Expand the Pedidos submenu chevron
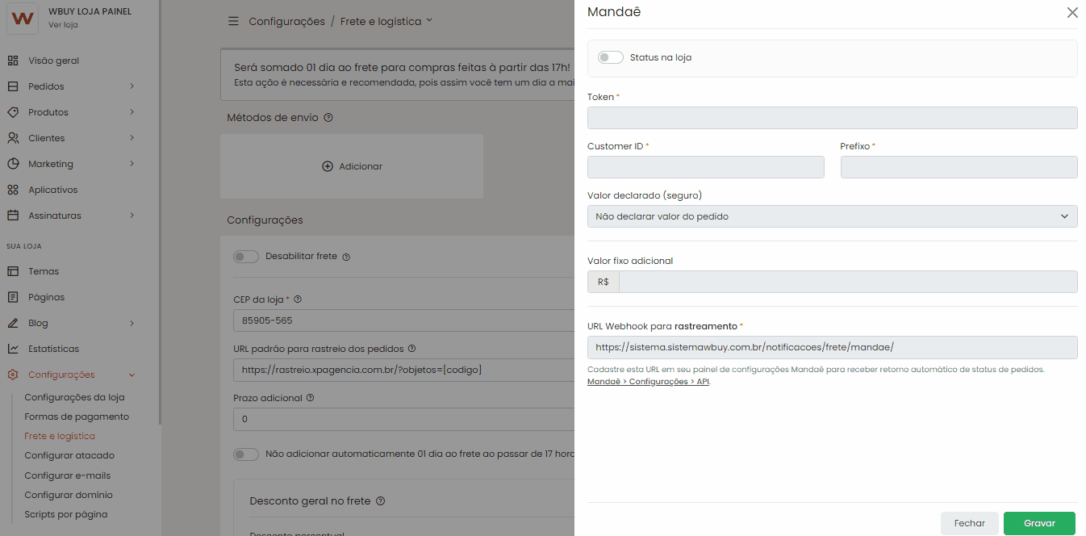 pyautogui.click(x=132, y=86)
